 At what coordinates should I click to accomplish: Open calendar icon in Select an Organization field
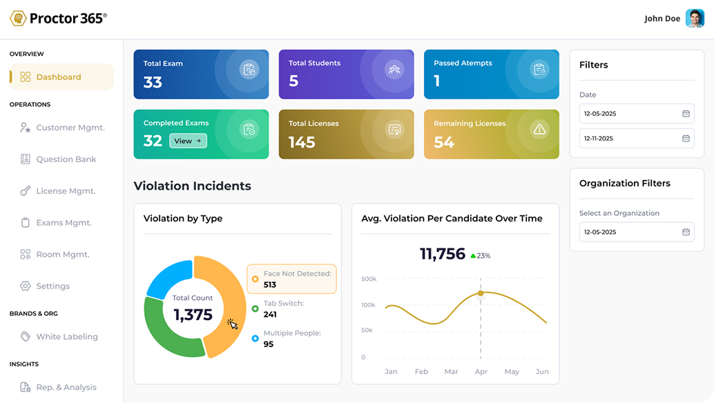(x=686, y=232)
